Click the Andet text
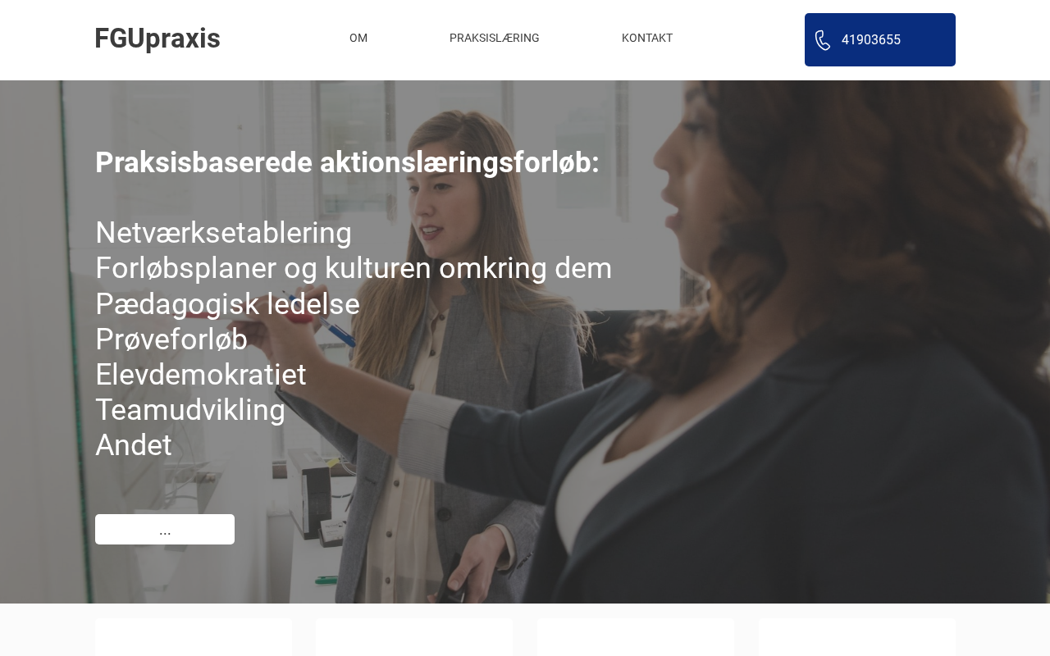The width and height of the screenshot is (1050, 656). [134, 445]
